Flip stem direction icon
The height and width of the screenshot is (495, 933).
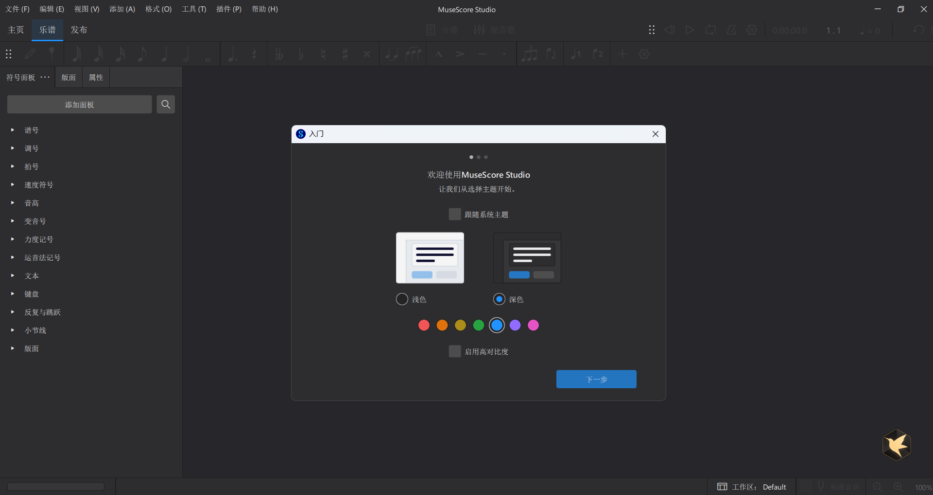551,54
